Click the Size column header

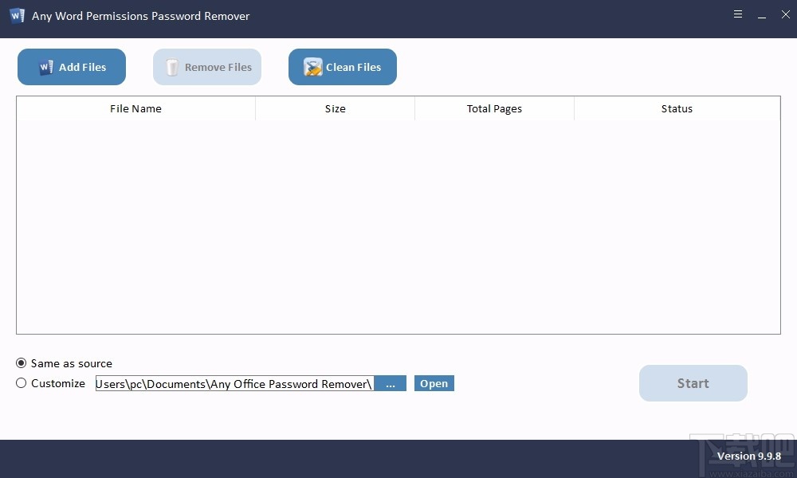point(335,108)
